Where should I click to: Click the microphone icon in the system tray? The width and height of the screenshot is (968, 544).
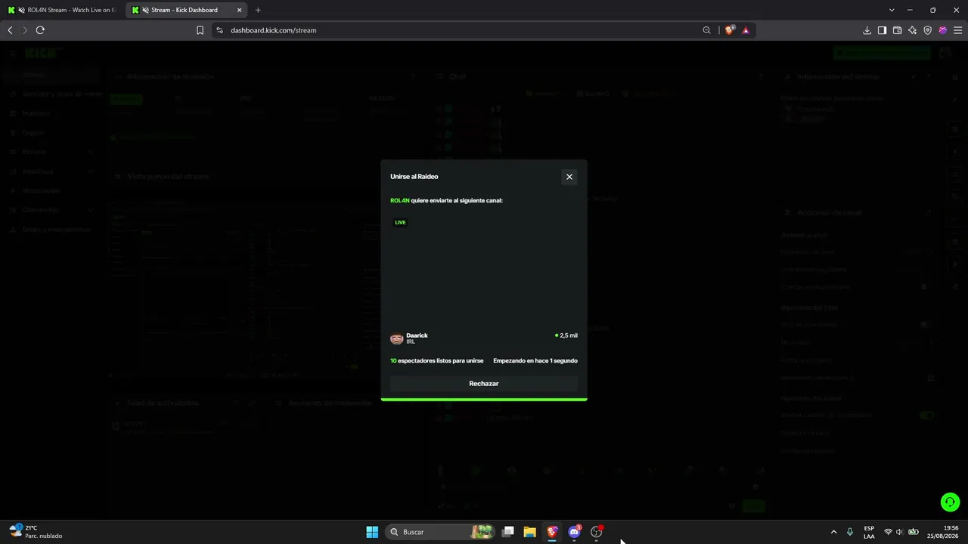click(x=850, y=532)
